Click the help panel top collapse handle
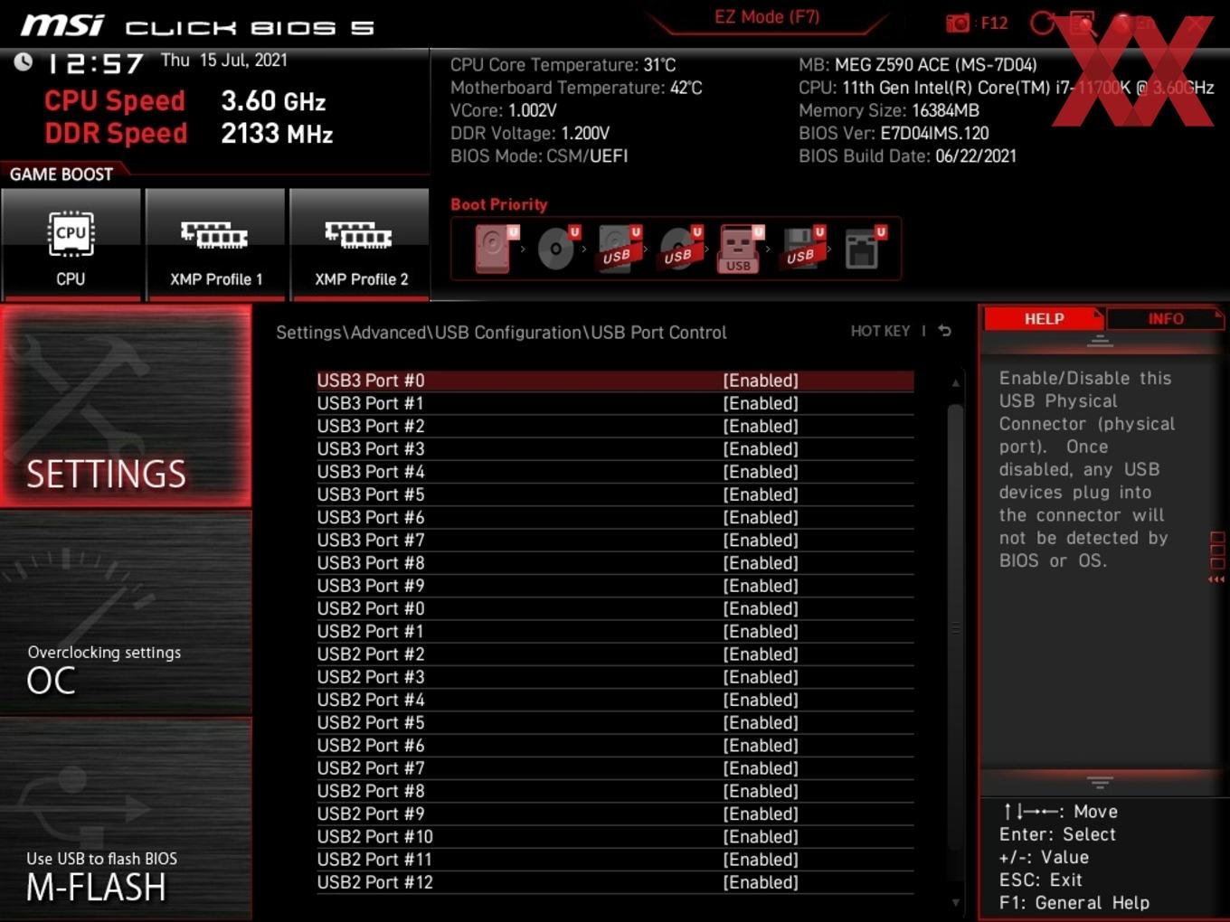The width and height of the screenshot is (1230, 922). pos(1100,341)
